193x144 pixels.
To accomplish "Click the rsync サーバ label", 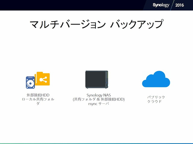I will coord(99,104).
